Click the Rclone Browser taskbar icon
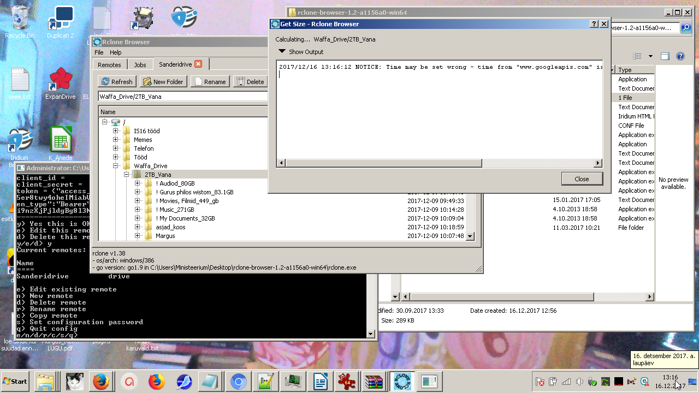 (x=402, y=382)
